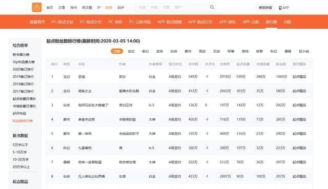Open book title 凡人修仙之仙界篇
Viewport: 328px width, 189px height.
91,176
